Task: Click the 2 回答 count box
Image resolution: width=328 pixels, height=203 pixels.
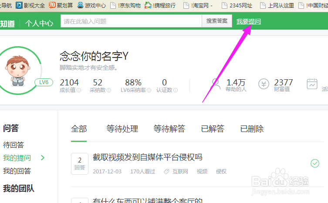Action: point(79,164)
